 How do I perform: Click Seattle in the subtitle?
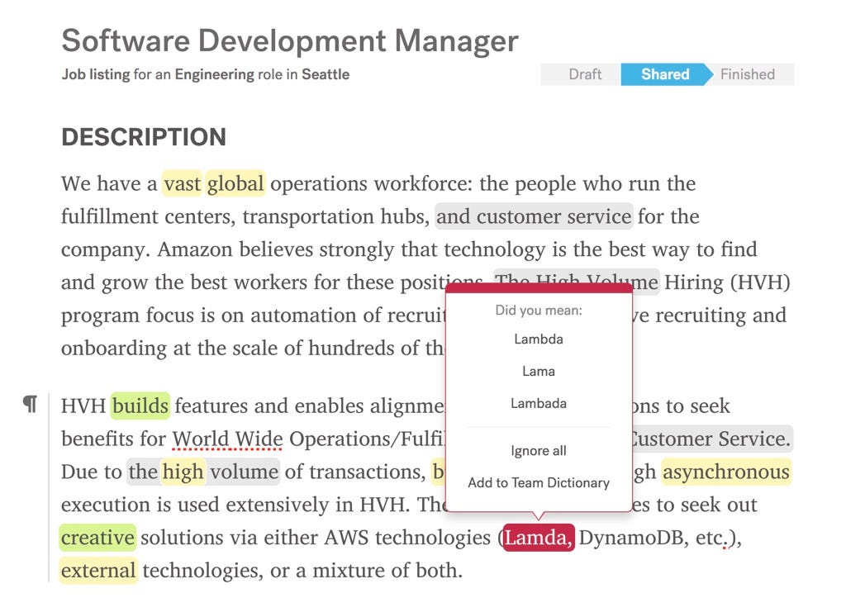[326, 74]
